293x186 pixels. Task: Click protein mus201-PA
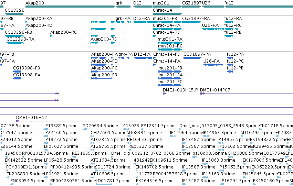click(x=170, y=78)
